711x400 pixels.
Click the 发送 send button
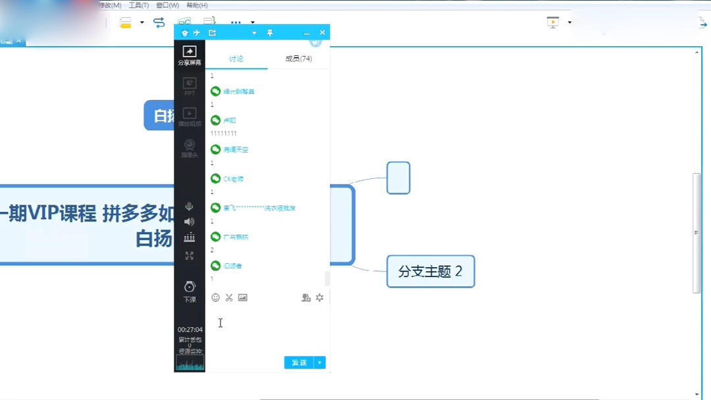coord(298,362)
